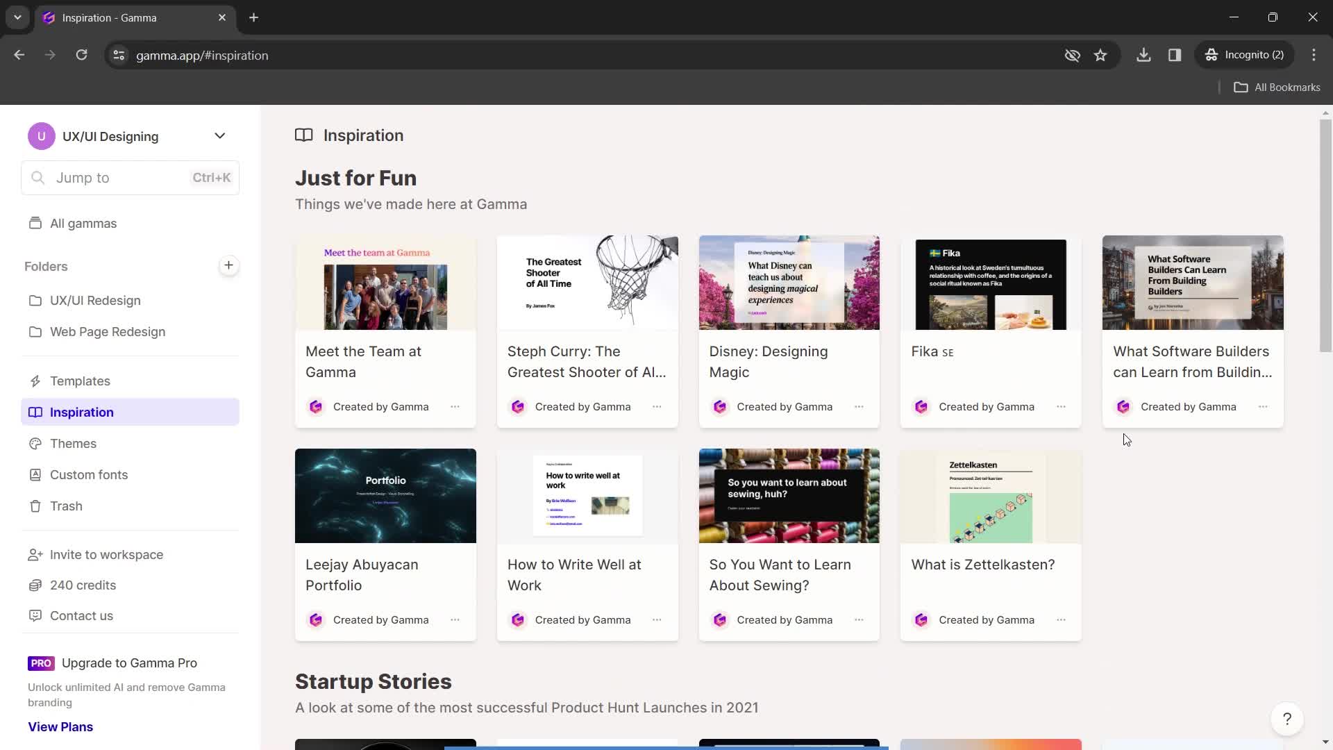Click Gamma avatar on Write Well card
Screen dimensions: 1333x750
coord(518,620)
